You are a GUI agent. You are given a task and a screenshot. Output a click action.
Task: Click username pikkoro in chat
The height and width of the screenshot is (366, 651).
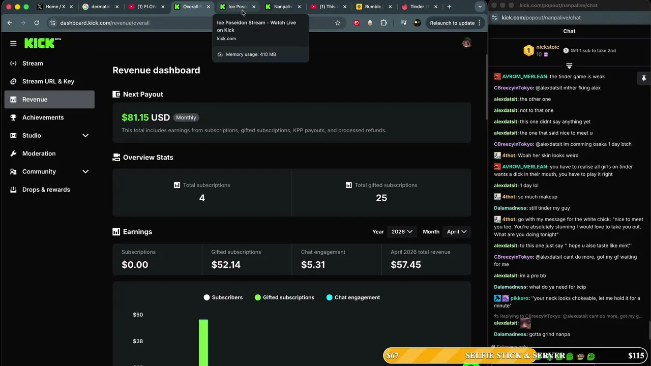pos(519,298)
